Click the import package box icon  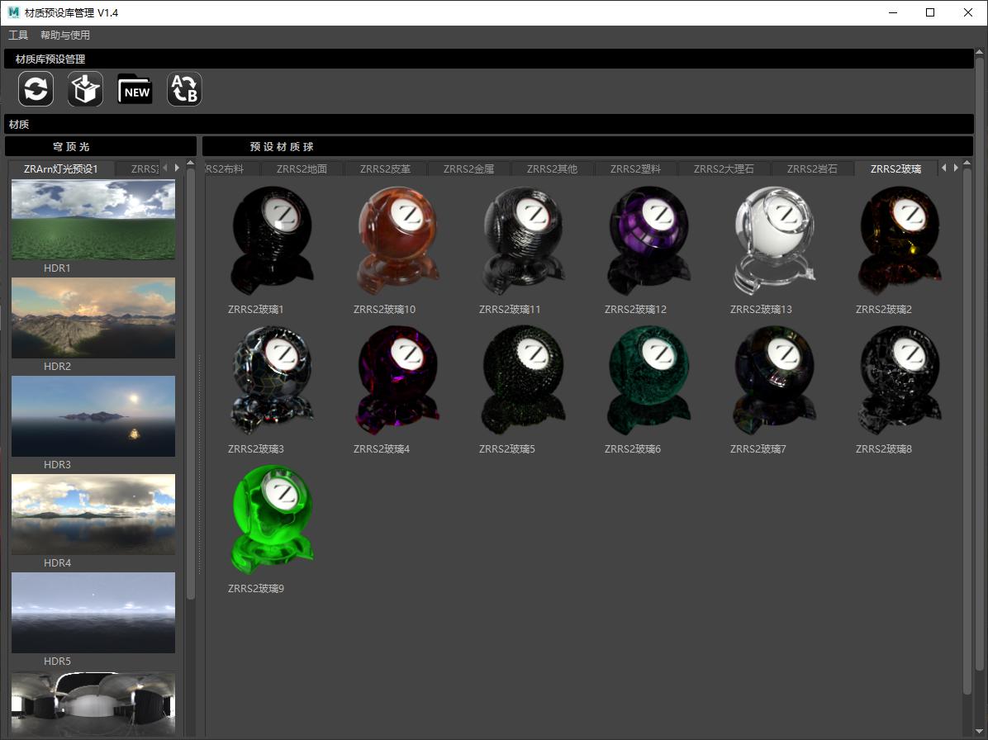85,89
